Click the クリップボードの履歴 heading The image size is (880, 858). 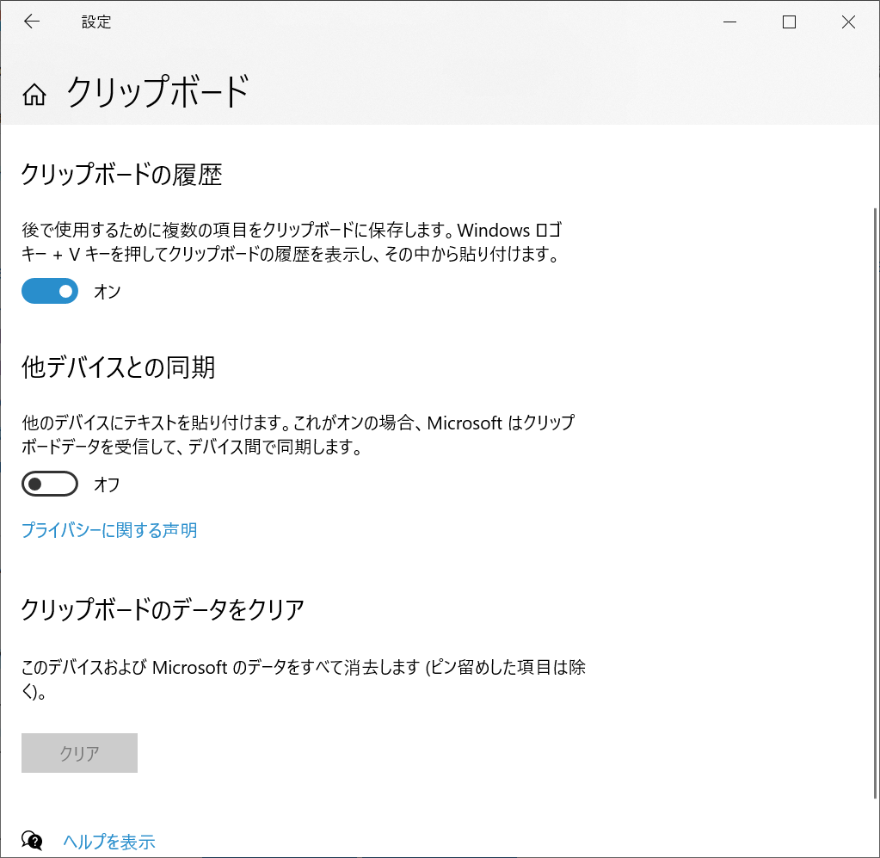(x=122, y=175)
